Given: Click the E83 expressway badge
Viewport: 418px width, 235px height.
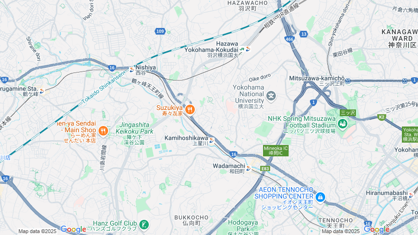Looking at the screenshot, I should [x=265, y=169].
